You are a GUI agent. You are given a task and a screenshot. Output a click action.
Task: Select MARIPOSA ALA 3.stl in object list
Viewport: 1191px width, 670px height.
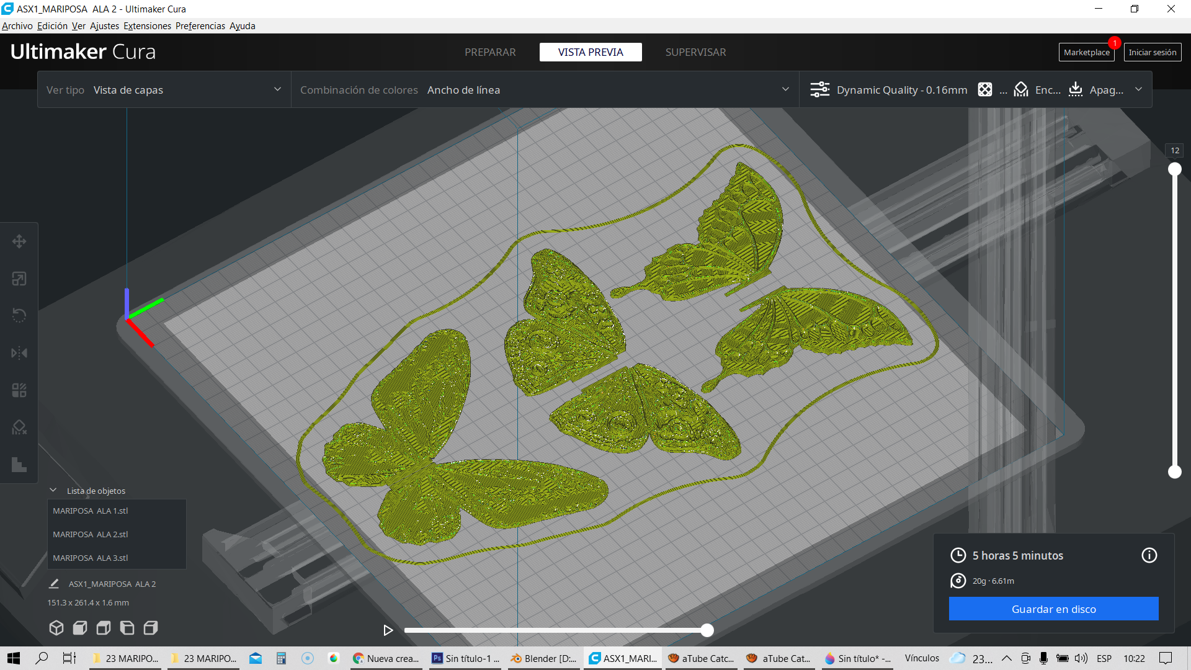pyautogui.click(x=91, y=558)
